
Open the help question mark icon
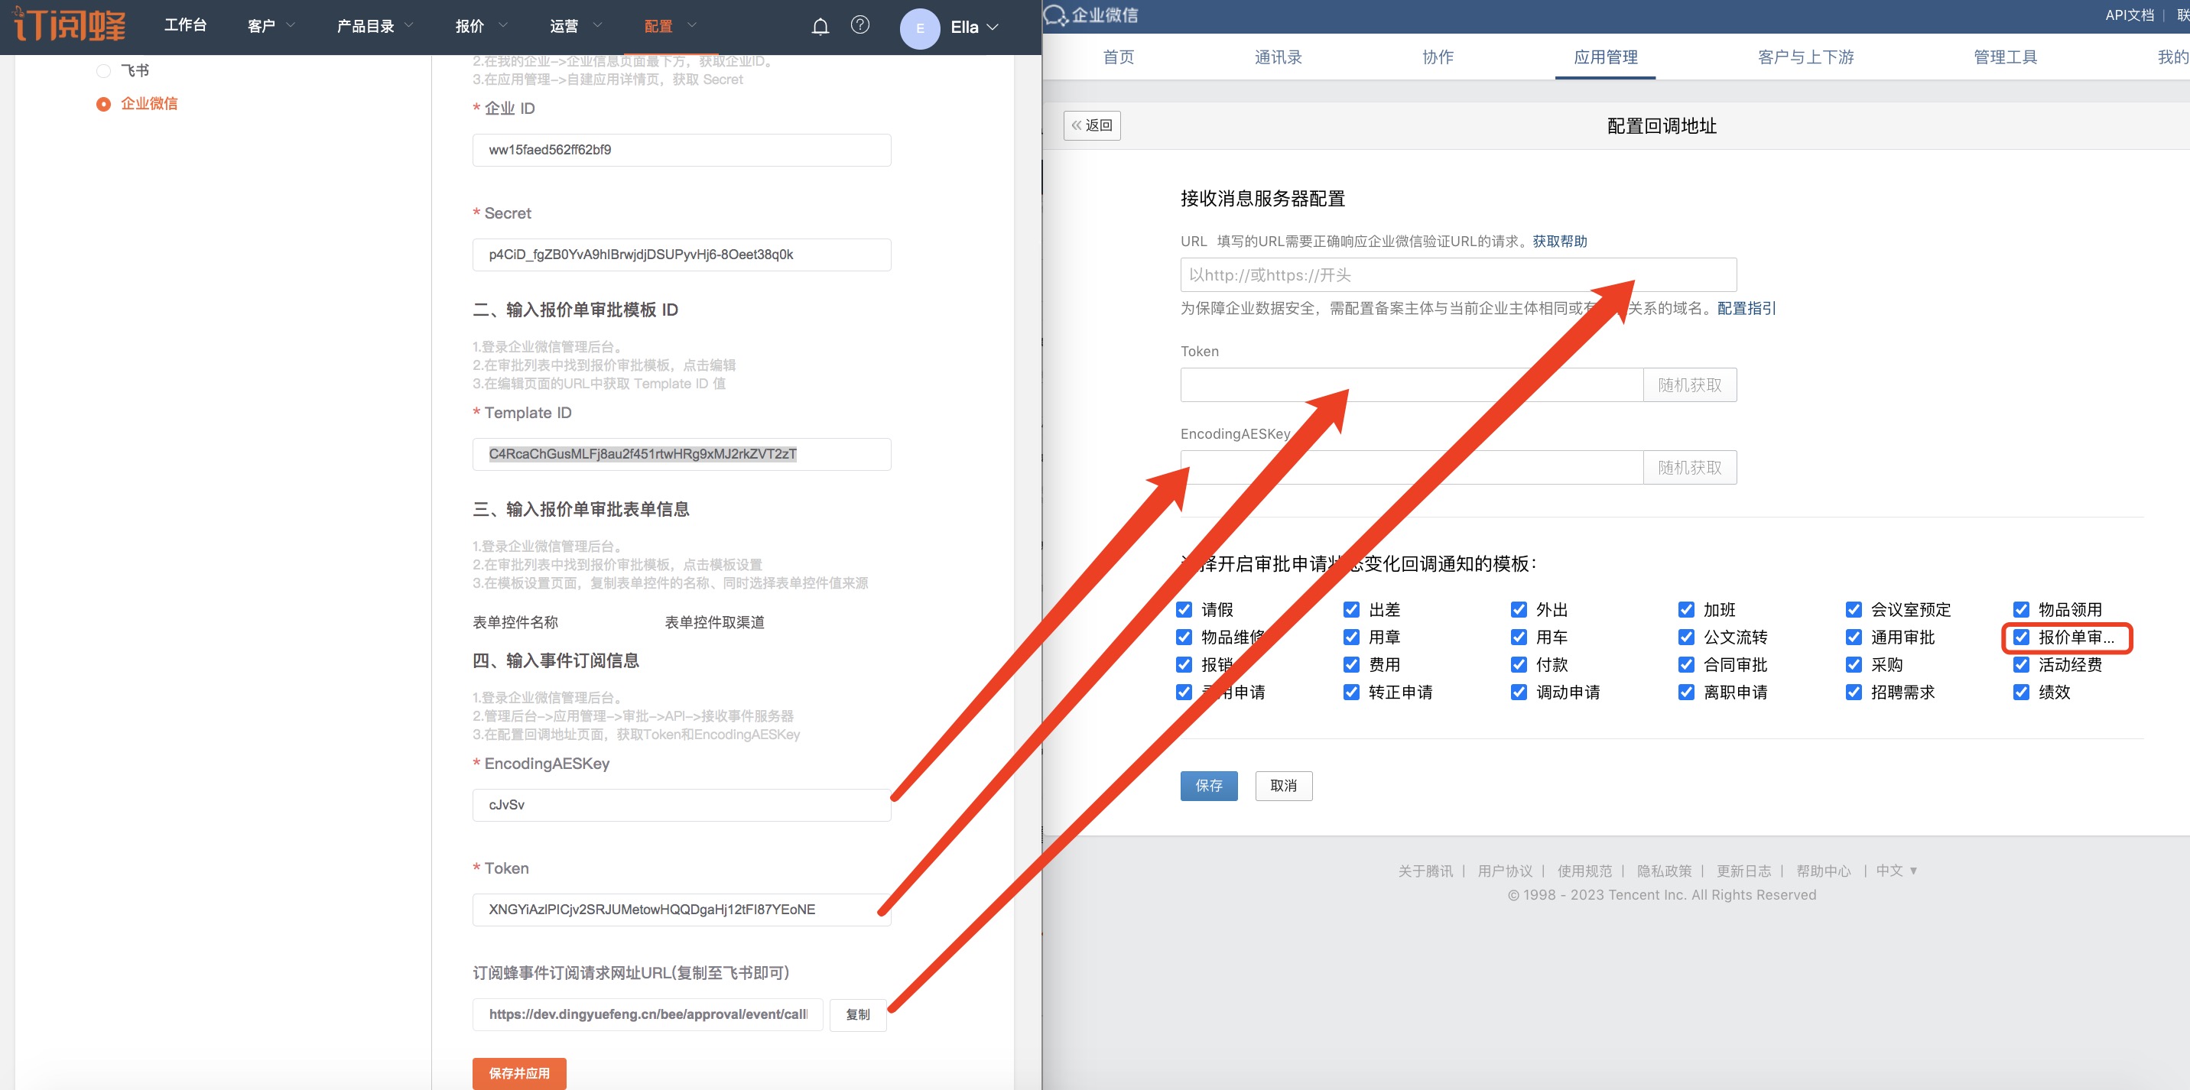859,24
